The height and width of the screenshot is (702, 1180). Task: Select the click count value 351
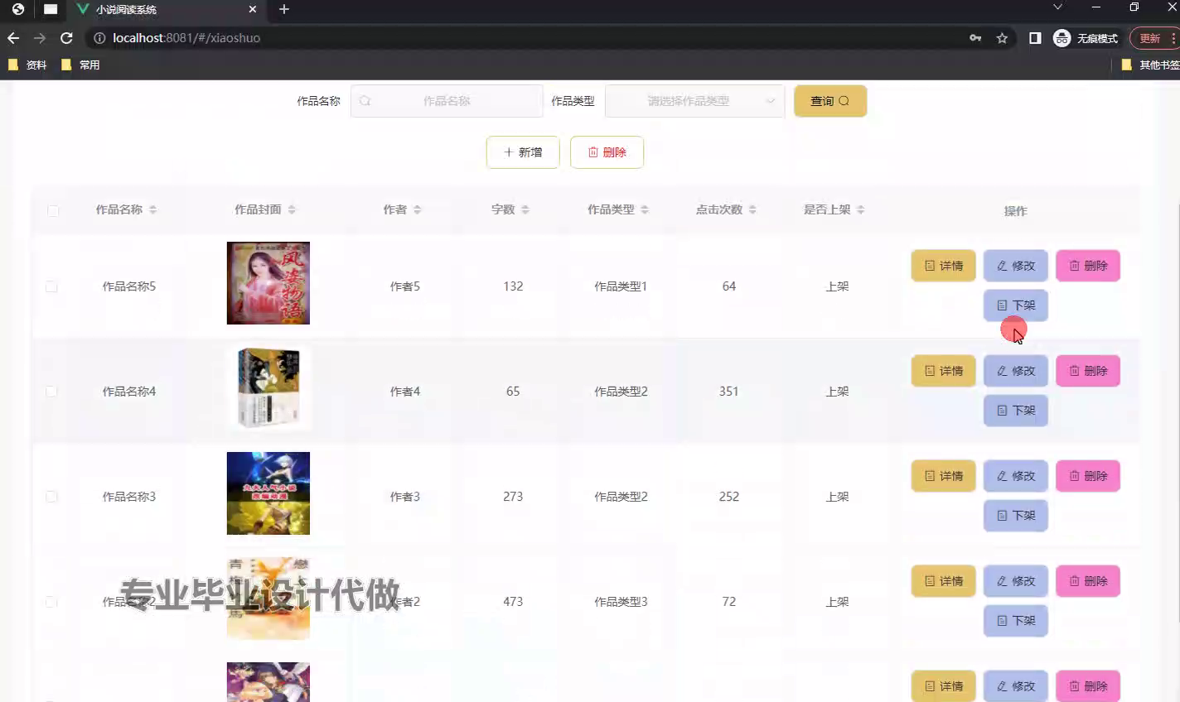(729, 392)
